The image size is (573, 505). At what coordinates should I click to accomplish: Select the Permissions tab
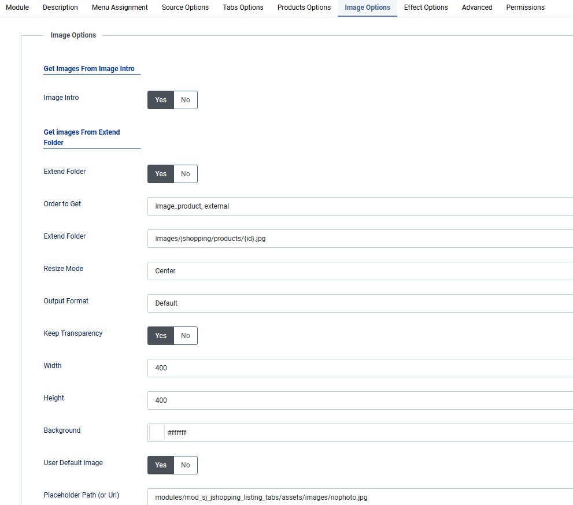[525, 8]
